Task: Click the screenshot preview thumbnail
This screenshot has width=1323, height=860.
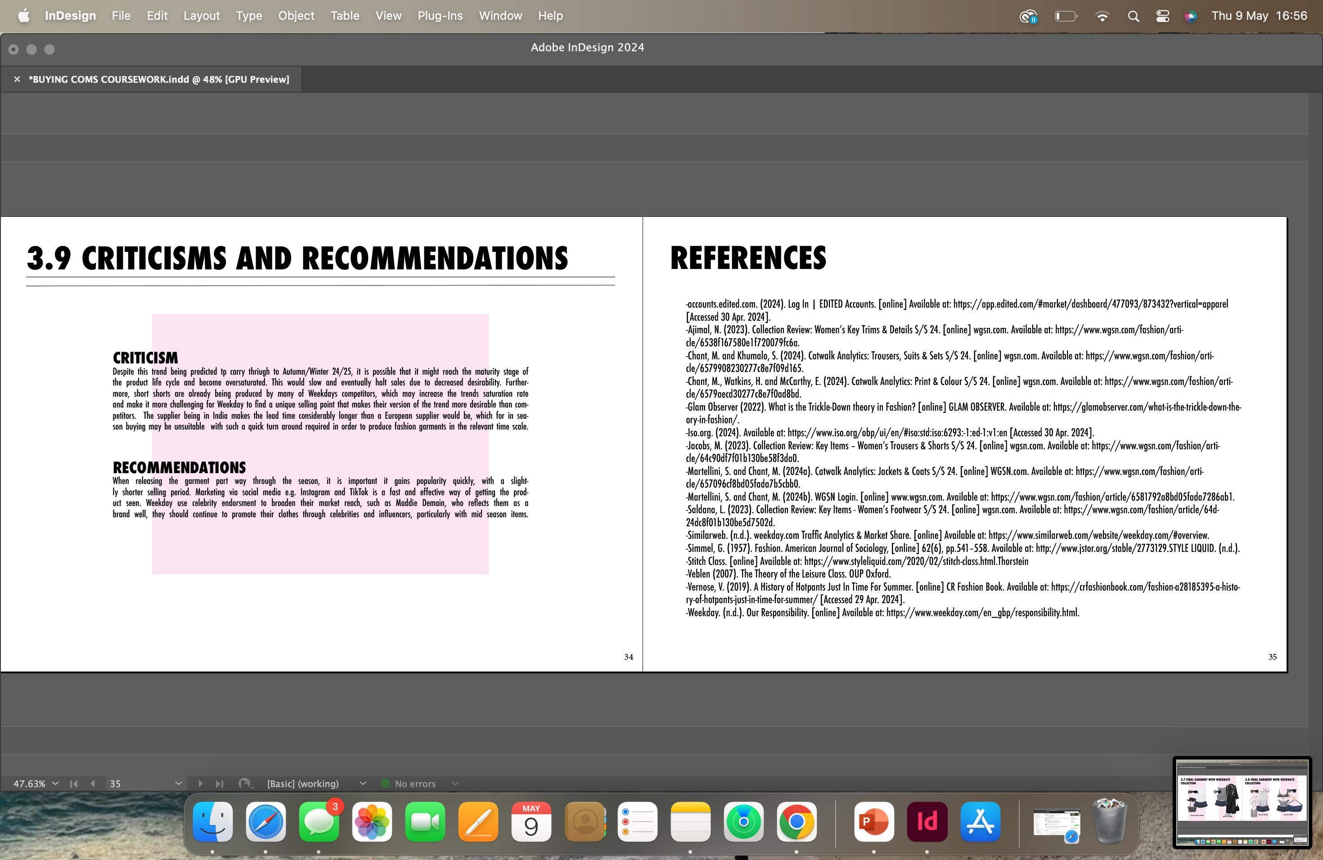Action: point(1242,802)
